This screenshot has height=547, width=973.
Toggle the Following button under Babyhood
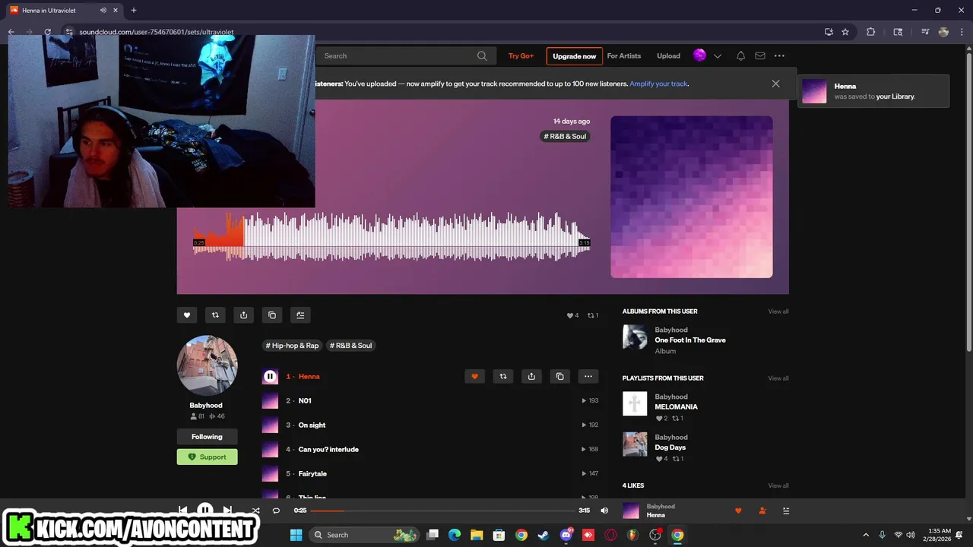tap(207, 437)
